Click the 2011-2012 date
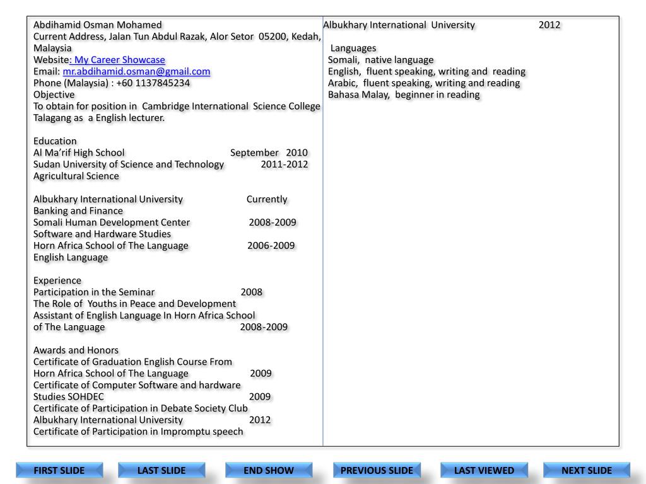646x484 pixels. pyautogui.click(x=285, y=164)
